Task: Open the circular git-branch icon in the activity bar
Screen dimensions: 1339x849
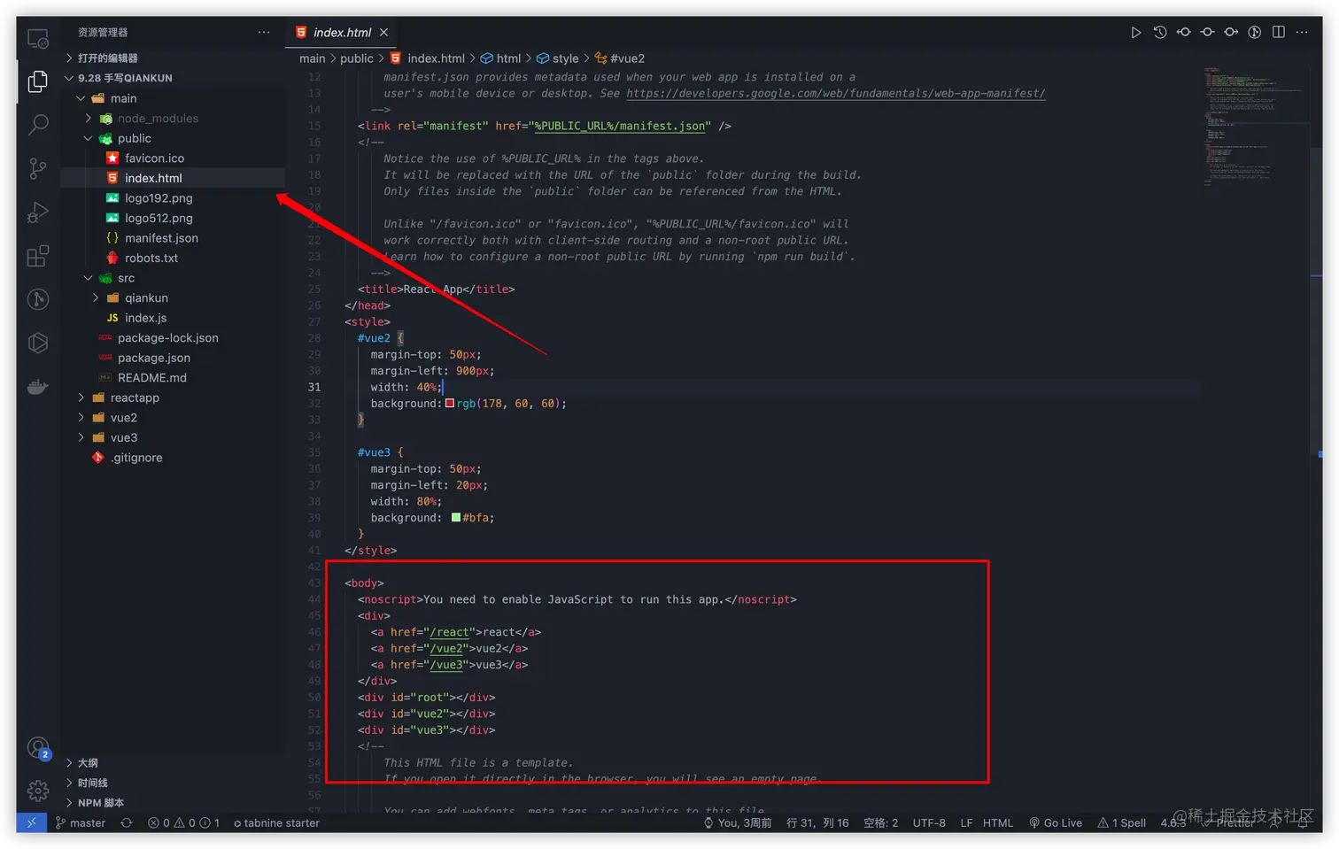Action: pyautogui.click(x=38, y=299)
